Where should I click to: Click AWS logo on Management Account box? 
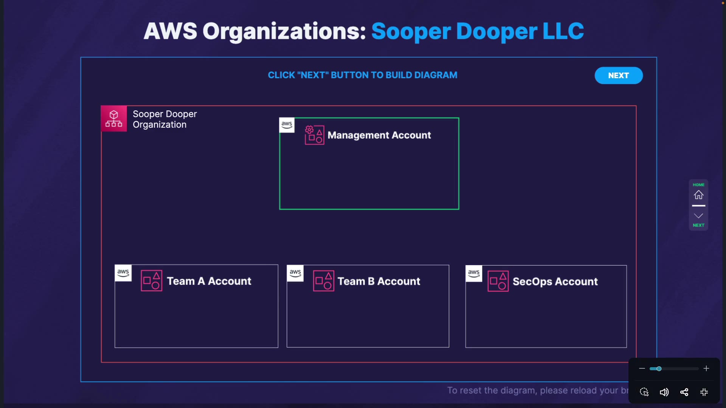point(287,125)
